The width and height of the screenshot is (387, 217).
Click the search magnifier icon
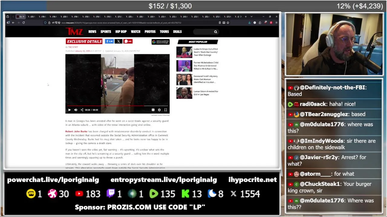coord(216,32)
